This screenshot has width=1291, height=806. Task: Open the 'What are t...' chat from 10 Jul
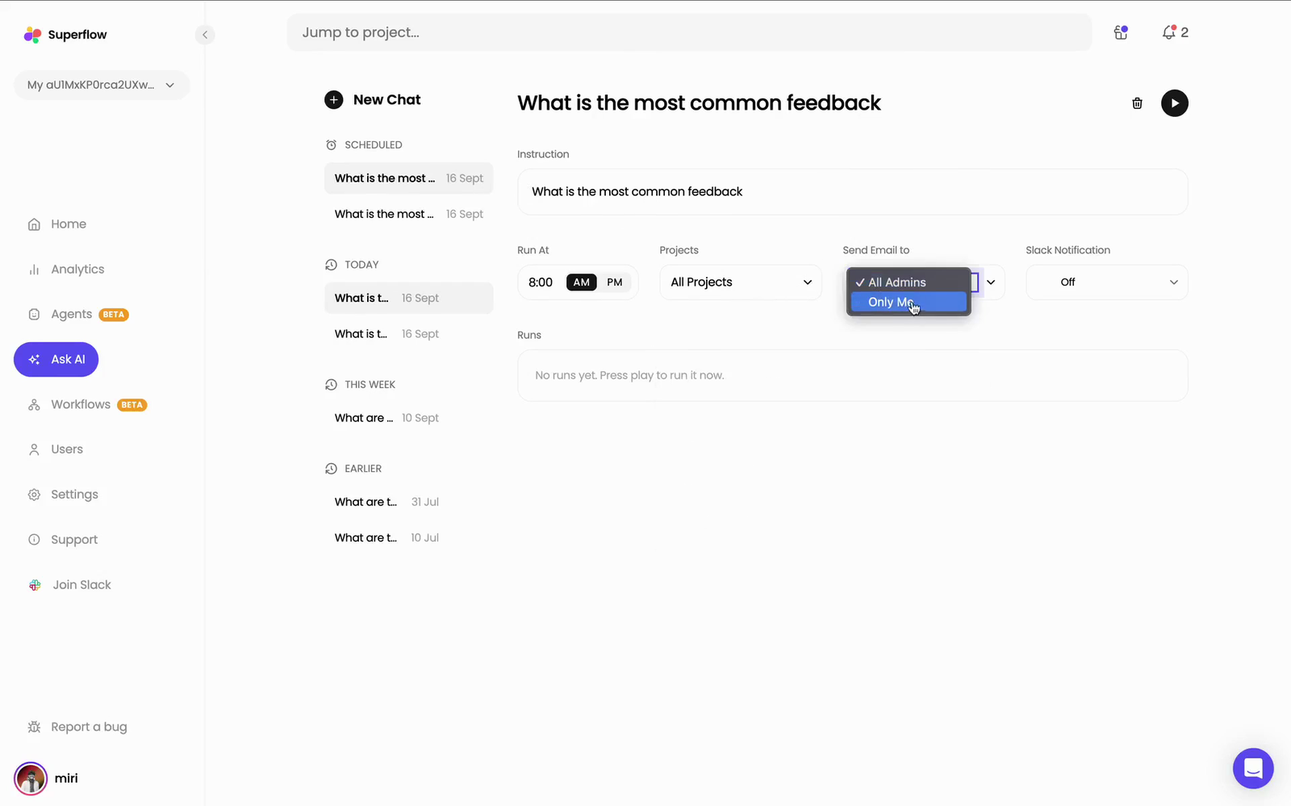point(409,537)
